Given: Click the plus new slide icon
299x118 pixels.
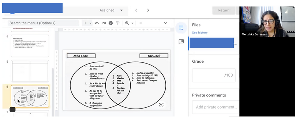Looking at the screenshot, I should tap(85, 23).
